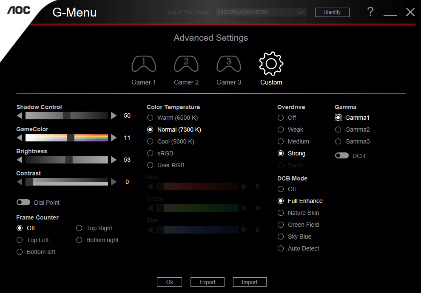421x293 pixels.
Task: Set DCB Mode to Sky Blue
Action: click(294, 237)
